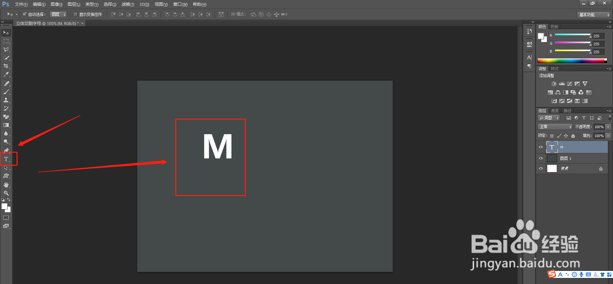Open the 文件 menu
613x284 pixels.
click(21, 4)
